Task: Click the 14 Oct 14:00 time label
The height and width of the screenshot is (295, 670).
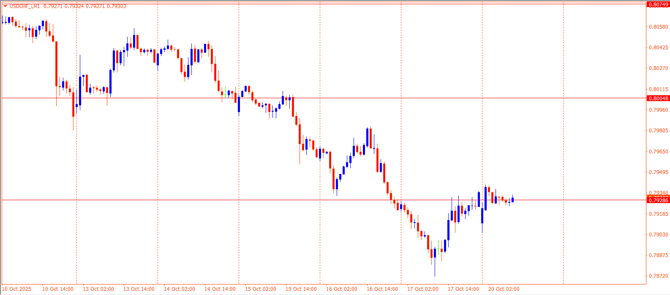Action: click(220, 289)
